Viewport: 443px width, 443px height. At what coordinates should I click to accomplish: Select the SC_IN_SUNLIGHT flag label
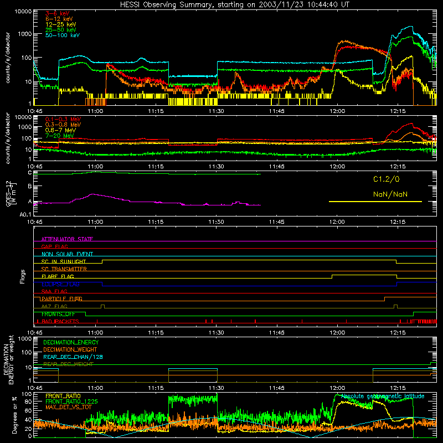tap(64, 261)
